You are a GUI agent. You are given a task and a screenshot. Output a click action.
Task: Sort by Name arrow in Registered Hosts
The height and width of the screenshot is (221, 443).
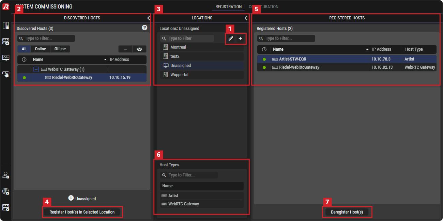[x=367, y=49]
